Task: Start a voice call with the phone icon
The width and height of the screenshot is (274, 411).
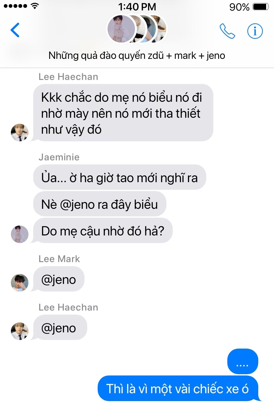Action: pos(227,31)
